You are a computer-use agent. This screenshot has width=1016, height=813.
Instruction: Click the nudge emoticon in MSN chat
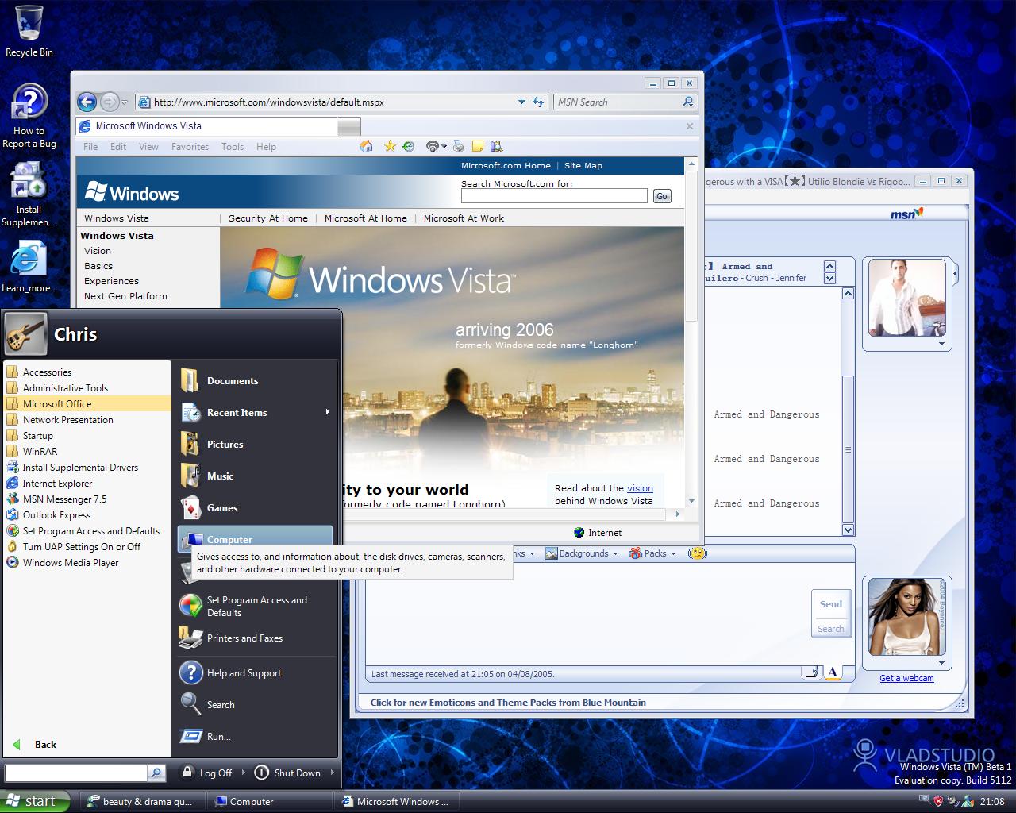tap(697, 553)
